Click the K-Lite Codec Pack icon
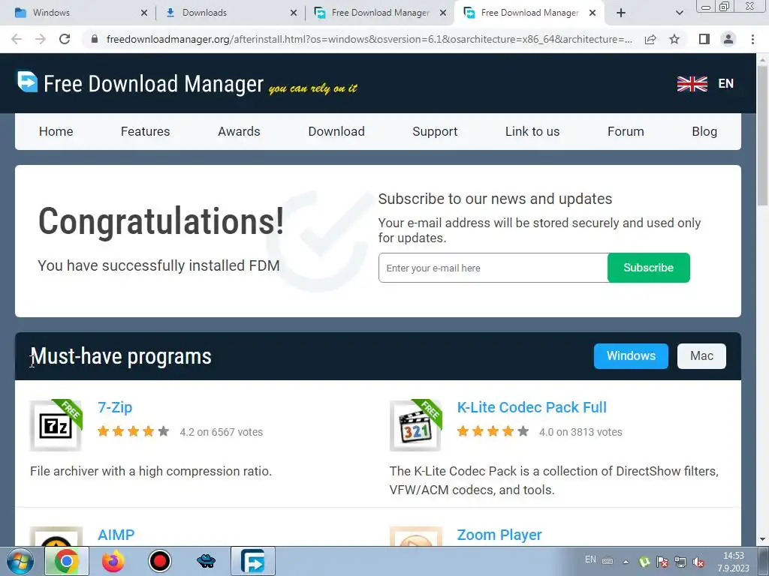This screenshot has width=769, height=576. (x=416, y=425)
